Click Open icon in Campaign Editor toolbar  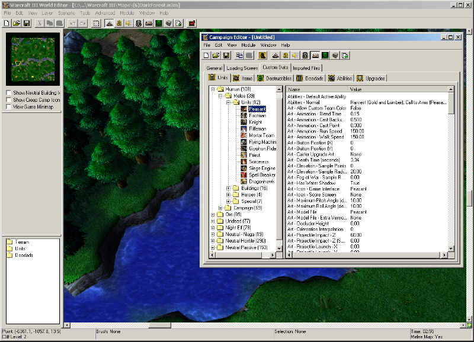pyautogui.click(x=216, y=56)
